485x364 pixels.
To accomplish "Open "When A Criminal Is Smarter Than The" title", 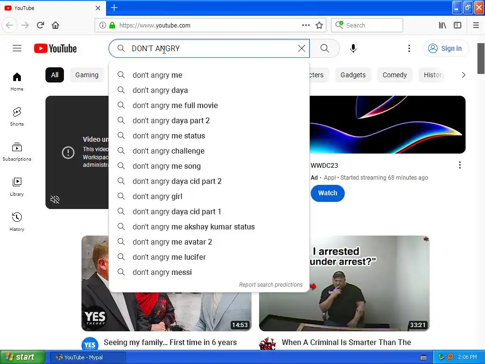I will (x=346, y=342).
